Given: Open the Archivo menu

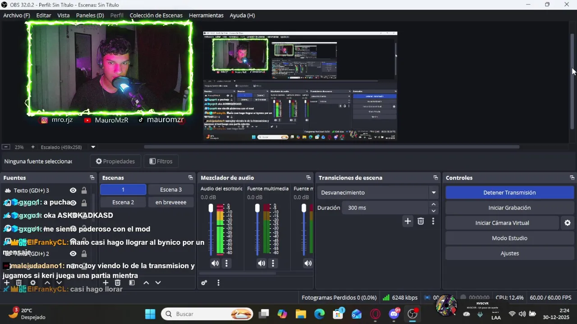Looking at the screenshot, I should coord(17,15).
